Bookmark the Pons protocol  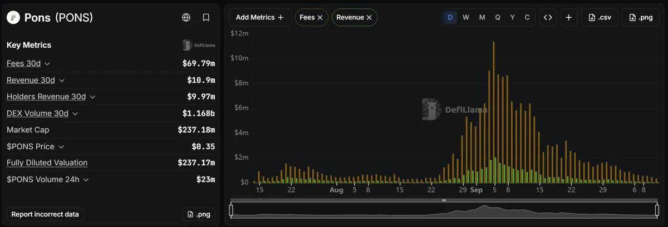pos(206,17)
